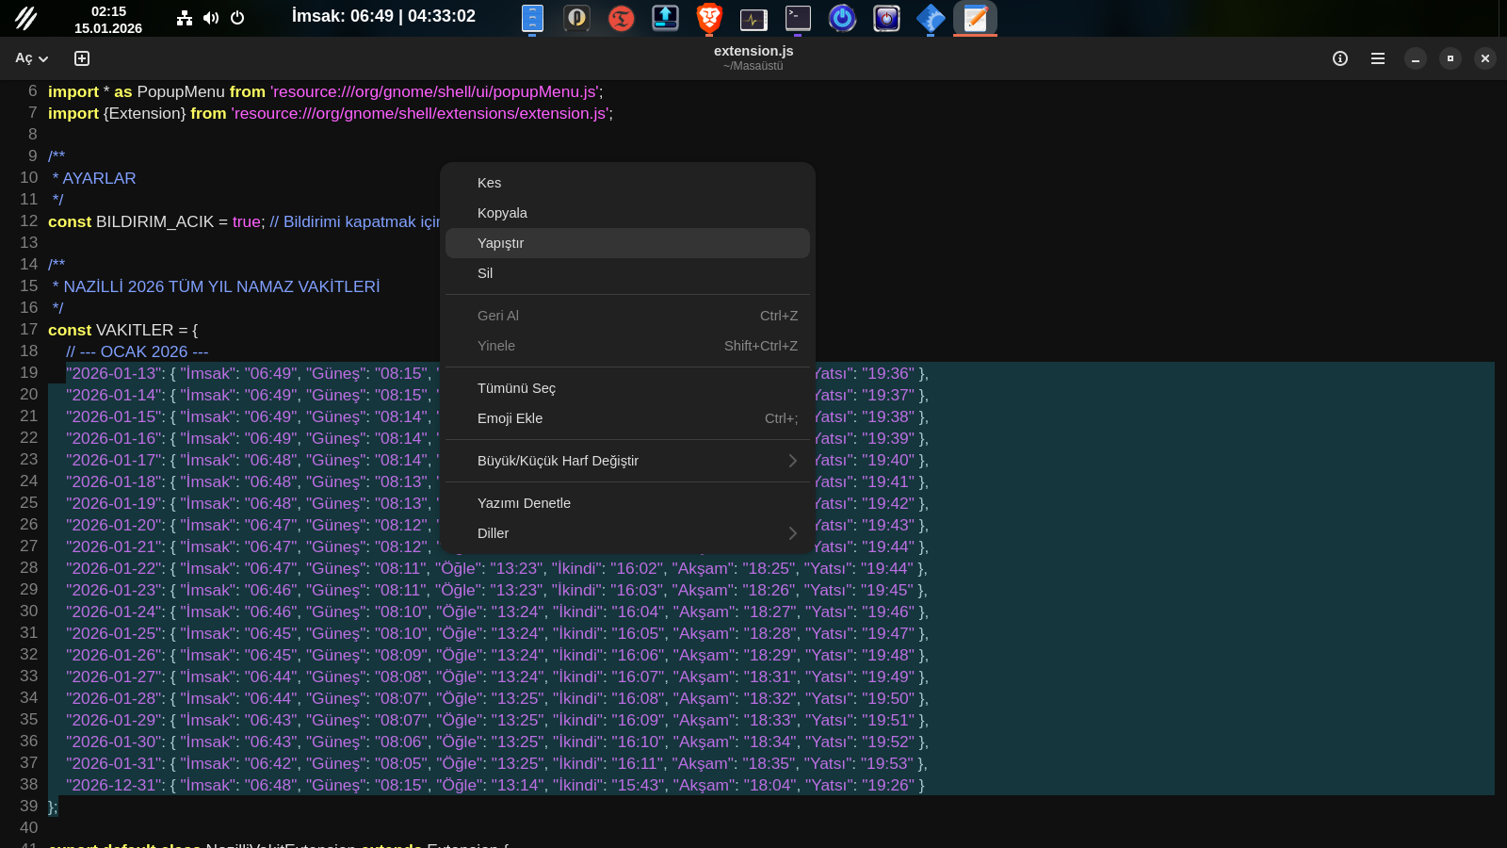
Task: Click the İmsak prayer time indicator
Action: [383, 16]
